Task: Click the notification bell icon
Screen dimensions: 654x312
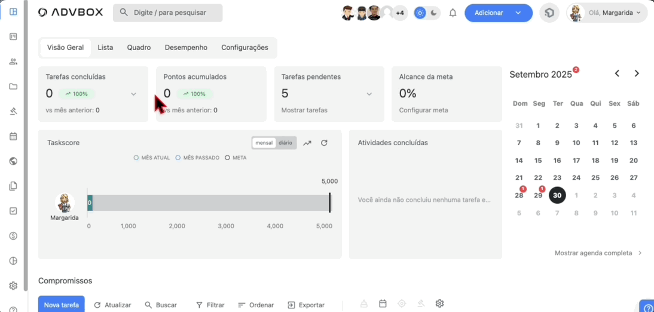Action: click(453, 13)
